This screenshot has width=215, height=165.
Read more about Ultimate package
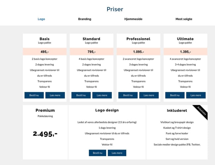(196, 95)
